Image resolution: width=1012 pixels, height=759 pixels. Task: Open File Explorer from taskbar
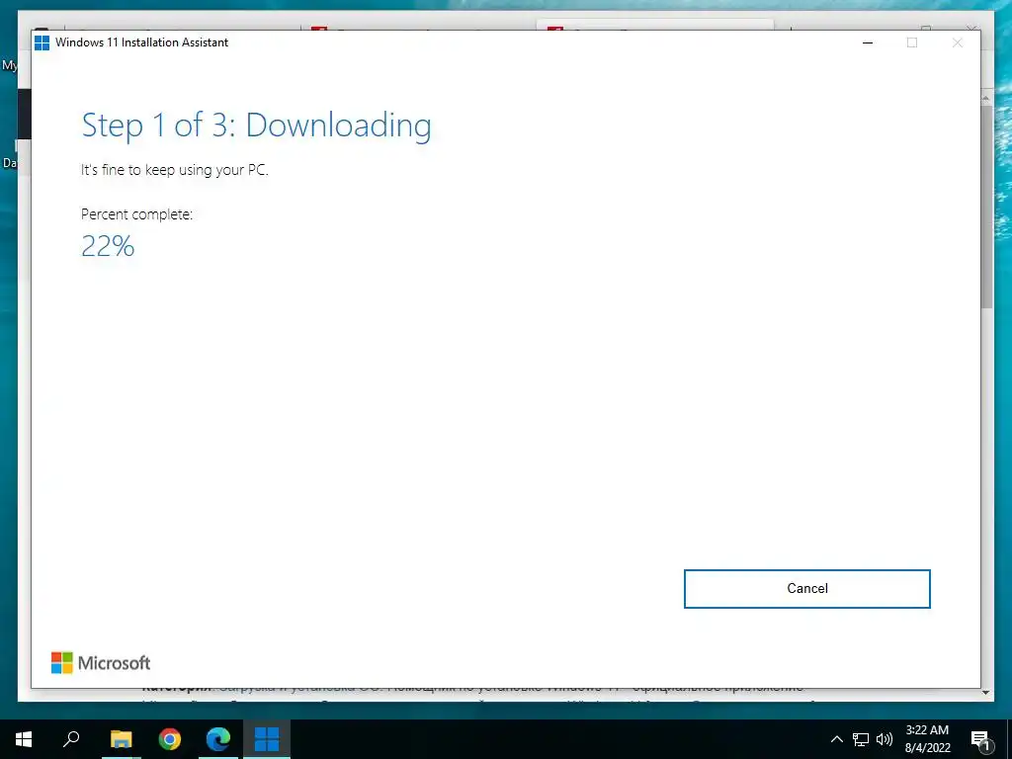click(121, 739)
